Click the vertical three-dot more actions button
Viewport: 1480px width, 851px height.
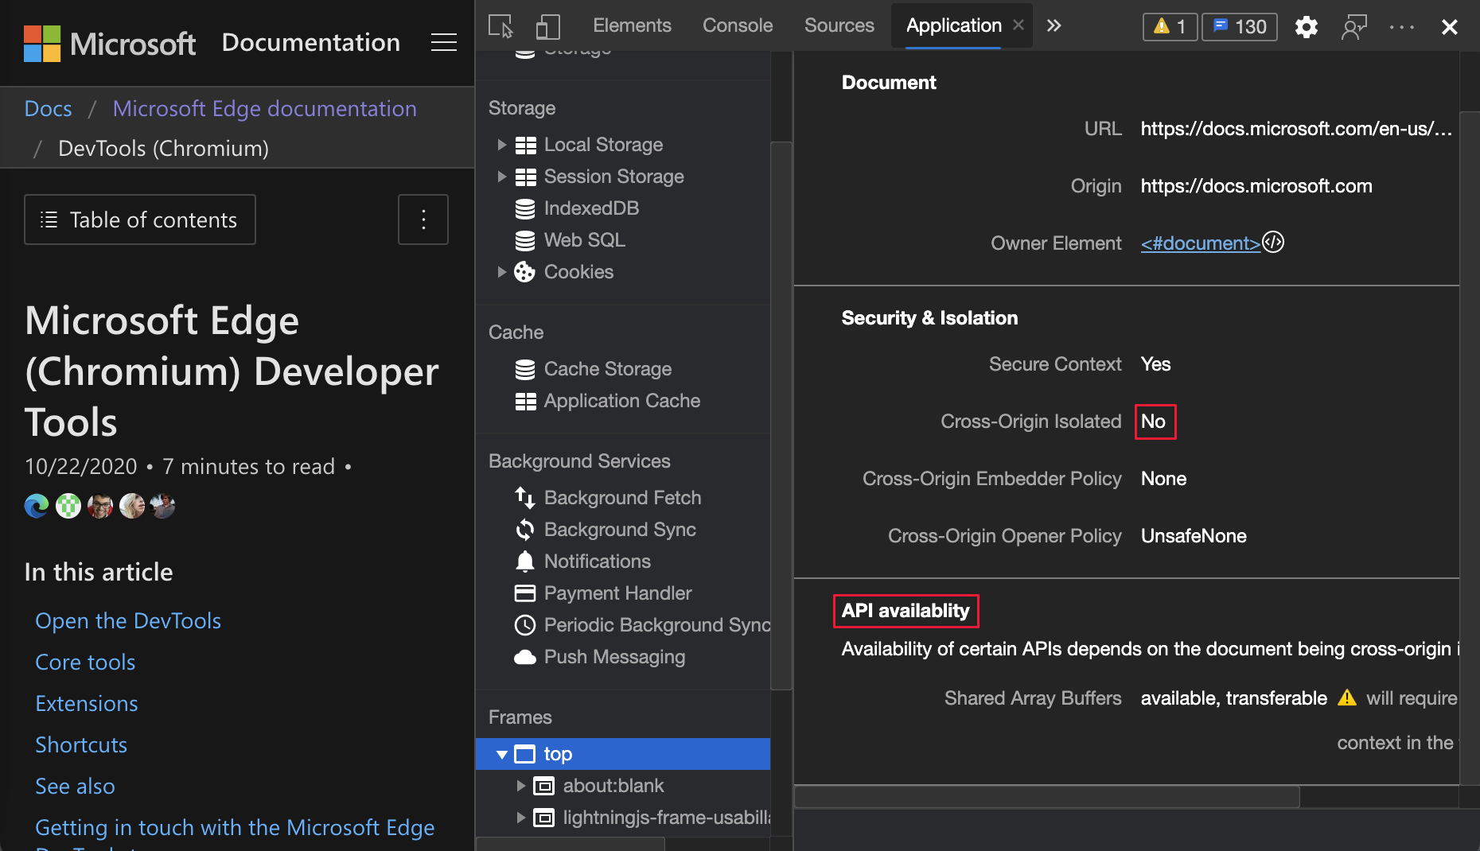click(423, 220)
